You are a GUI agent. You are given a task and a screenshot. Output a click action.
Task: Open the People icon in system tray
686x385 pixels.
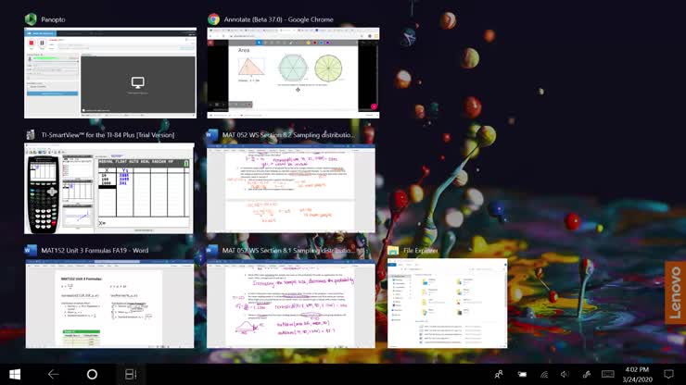(499, 374)
